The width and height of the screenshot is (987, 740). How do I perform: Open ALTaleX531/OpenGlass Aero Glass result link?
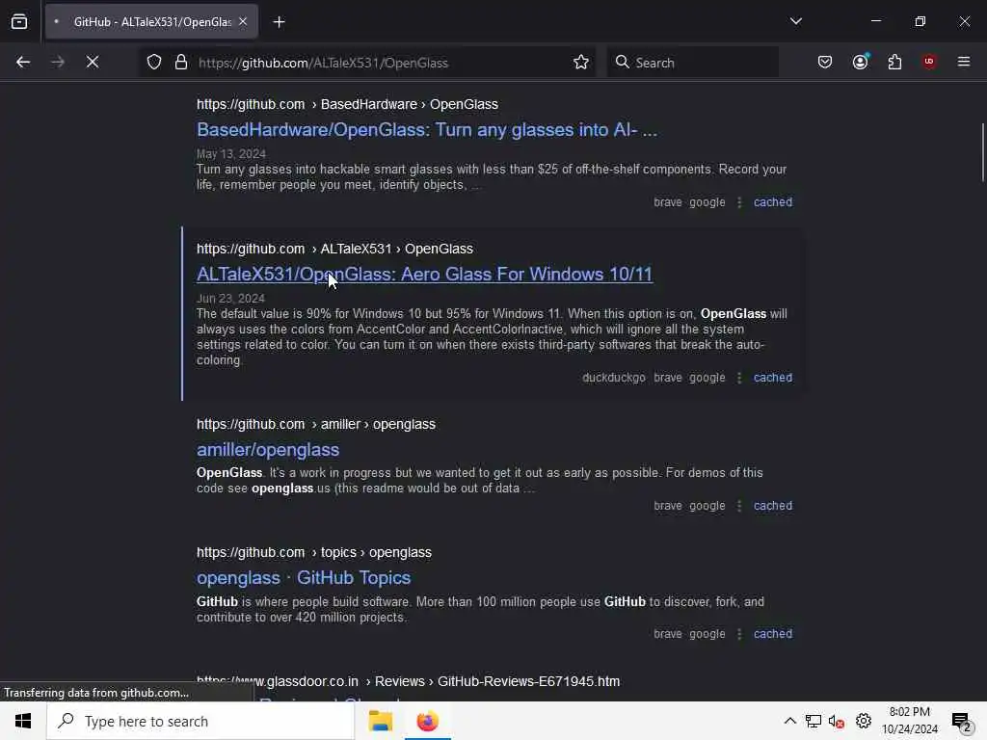point(424,275)
